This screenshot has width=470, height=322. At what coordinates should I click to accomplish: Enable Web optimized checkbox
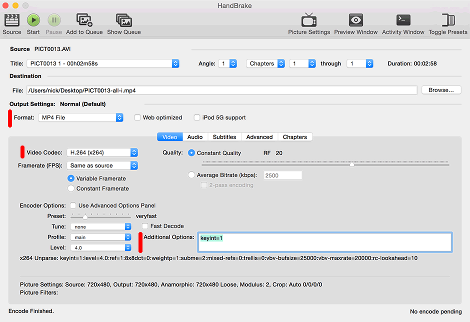point(137,117)
